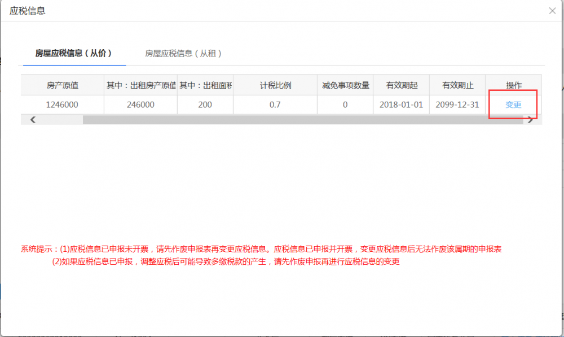The image size is (564, 337).
Task: Click the cell showing 1246000
Action: pos(61,104)
